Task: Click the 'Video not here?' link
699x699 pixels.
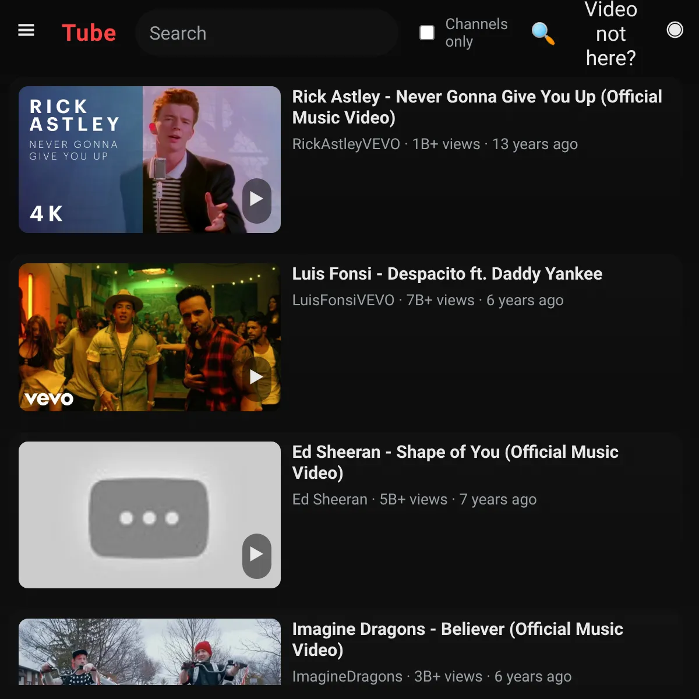Action: [610, 34]
